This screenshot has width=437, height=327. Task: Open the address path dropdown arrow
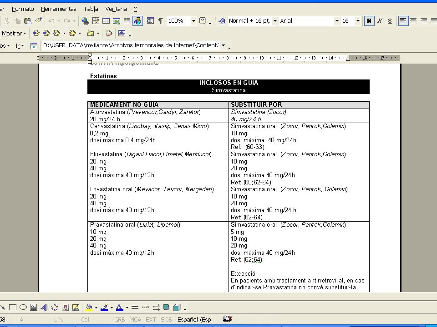click(x=223, y=45)
